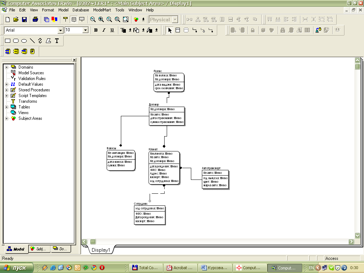This screenshot has height=273, width=364.
Task: Click the text color icon
Action: coord(123,30)
